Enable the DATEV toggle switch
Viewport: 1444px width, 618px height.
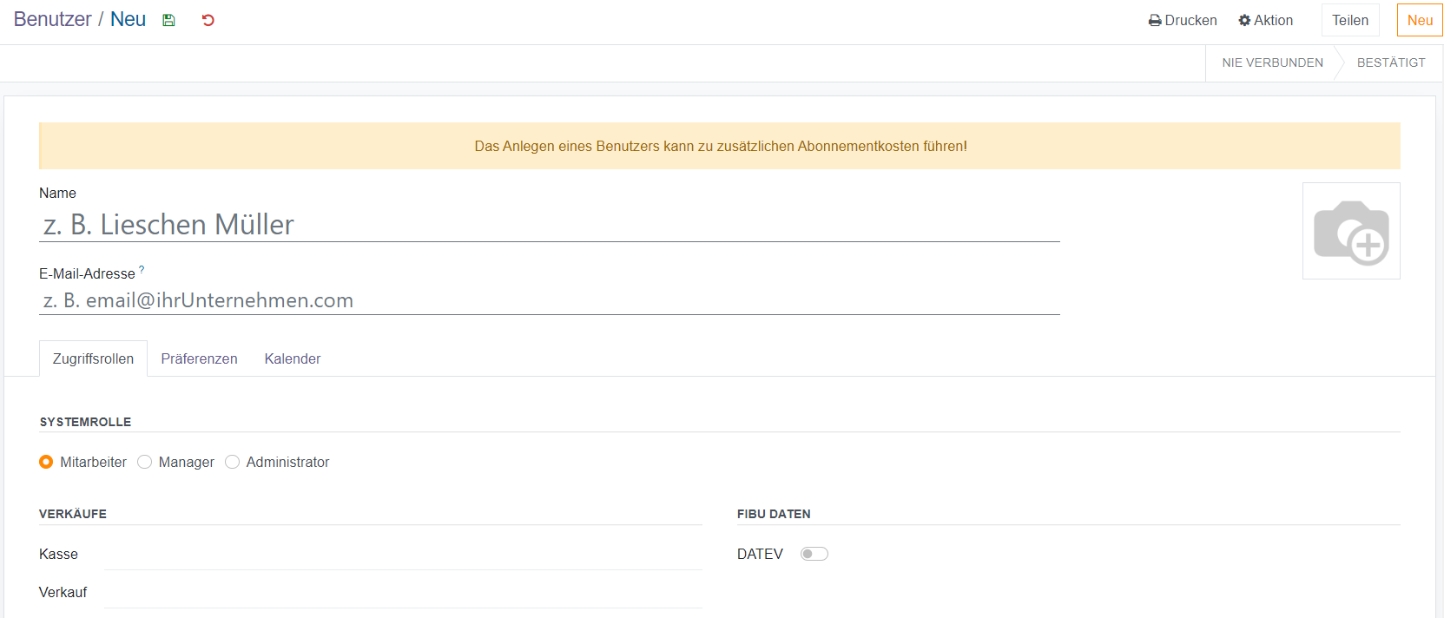814,554
